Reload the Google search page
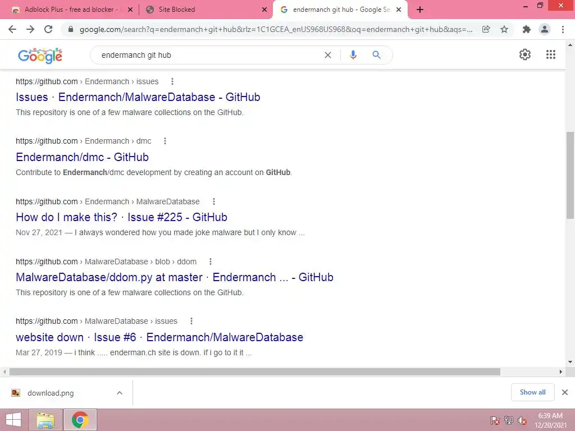This screenshot has width=575, height=431. coord(48,29)
